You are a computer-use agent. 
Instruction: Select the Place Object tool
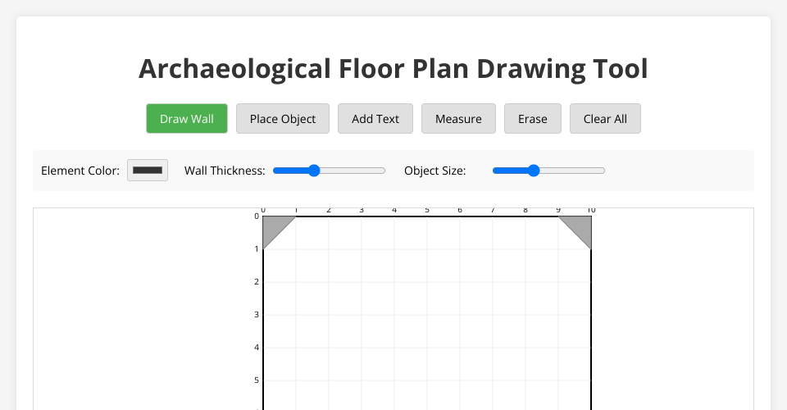[283, 119]
